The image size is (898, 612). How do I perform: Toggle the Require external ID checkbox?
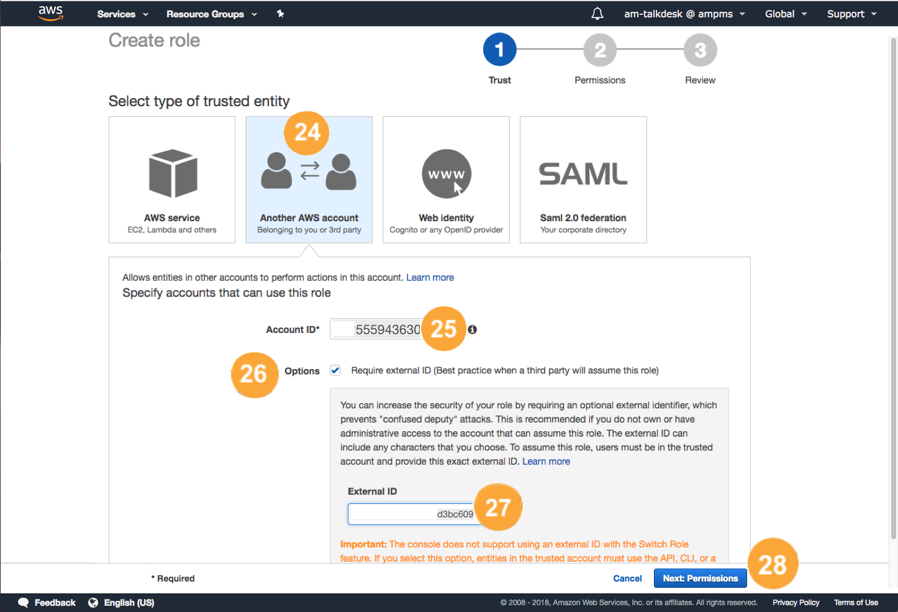point(335,370)
